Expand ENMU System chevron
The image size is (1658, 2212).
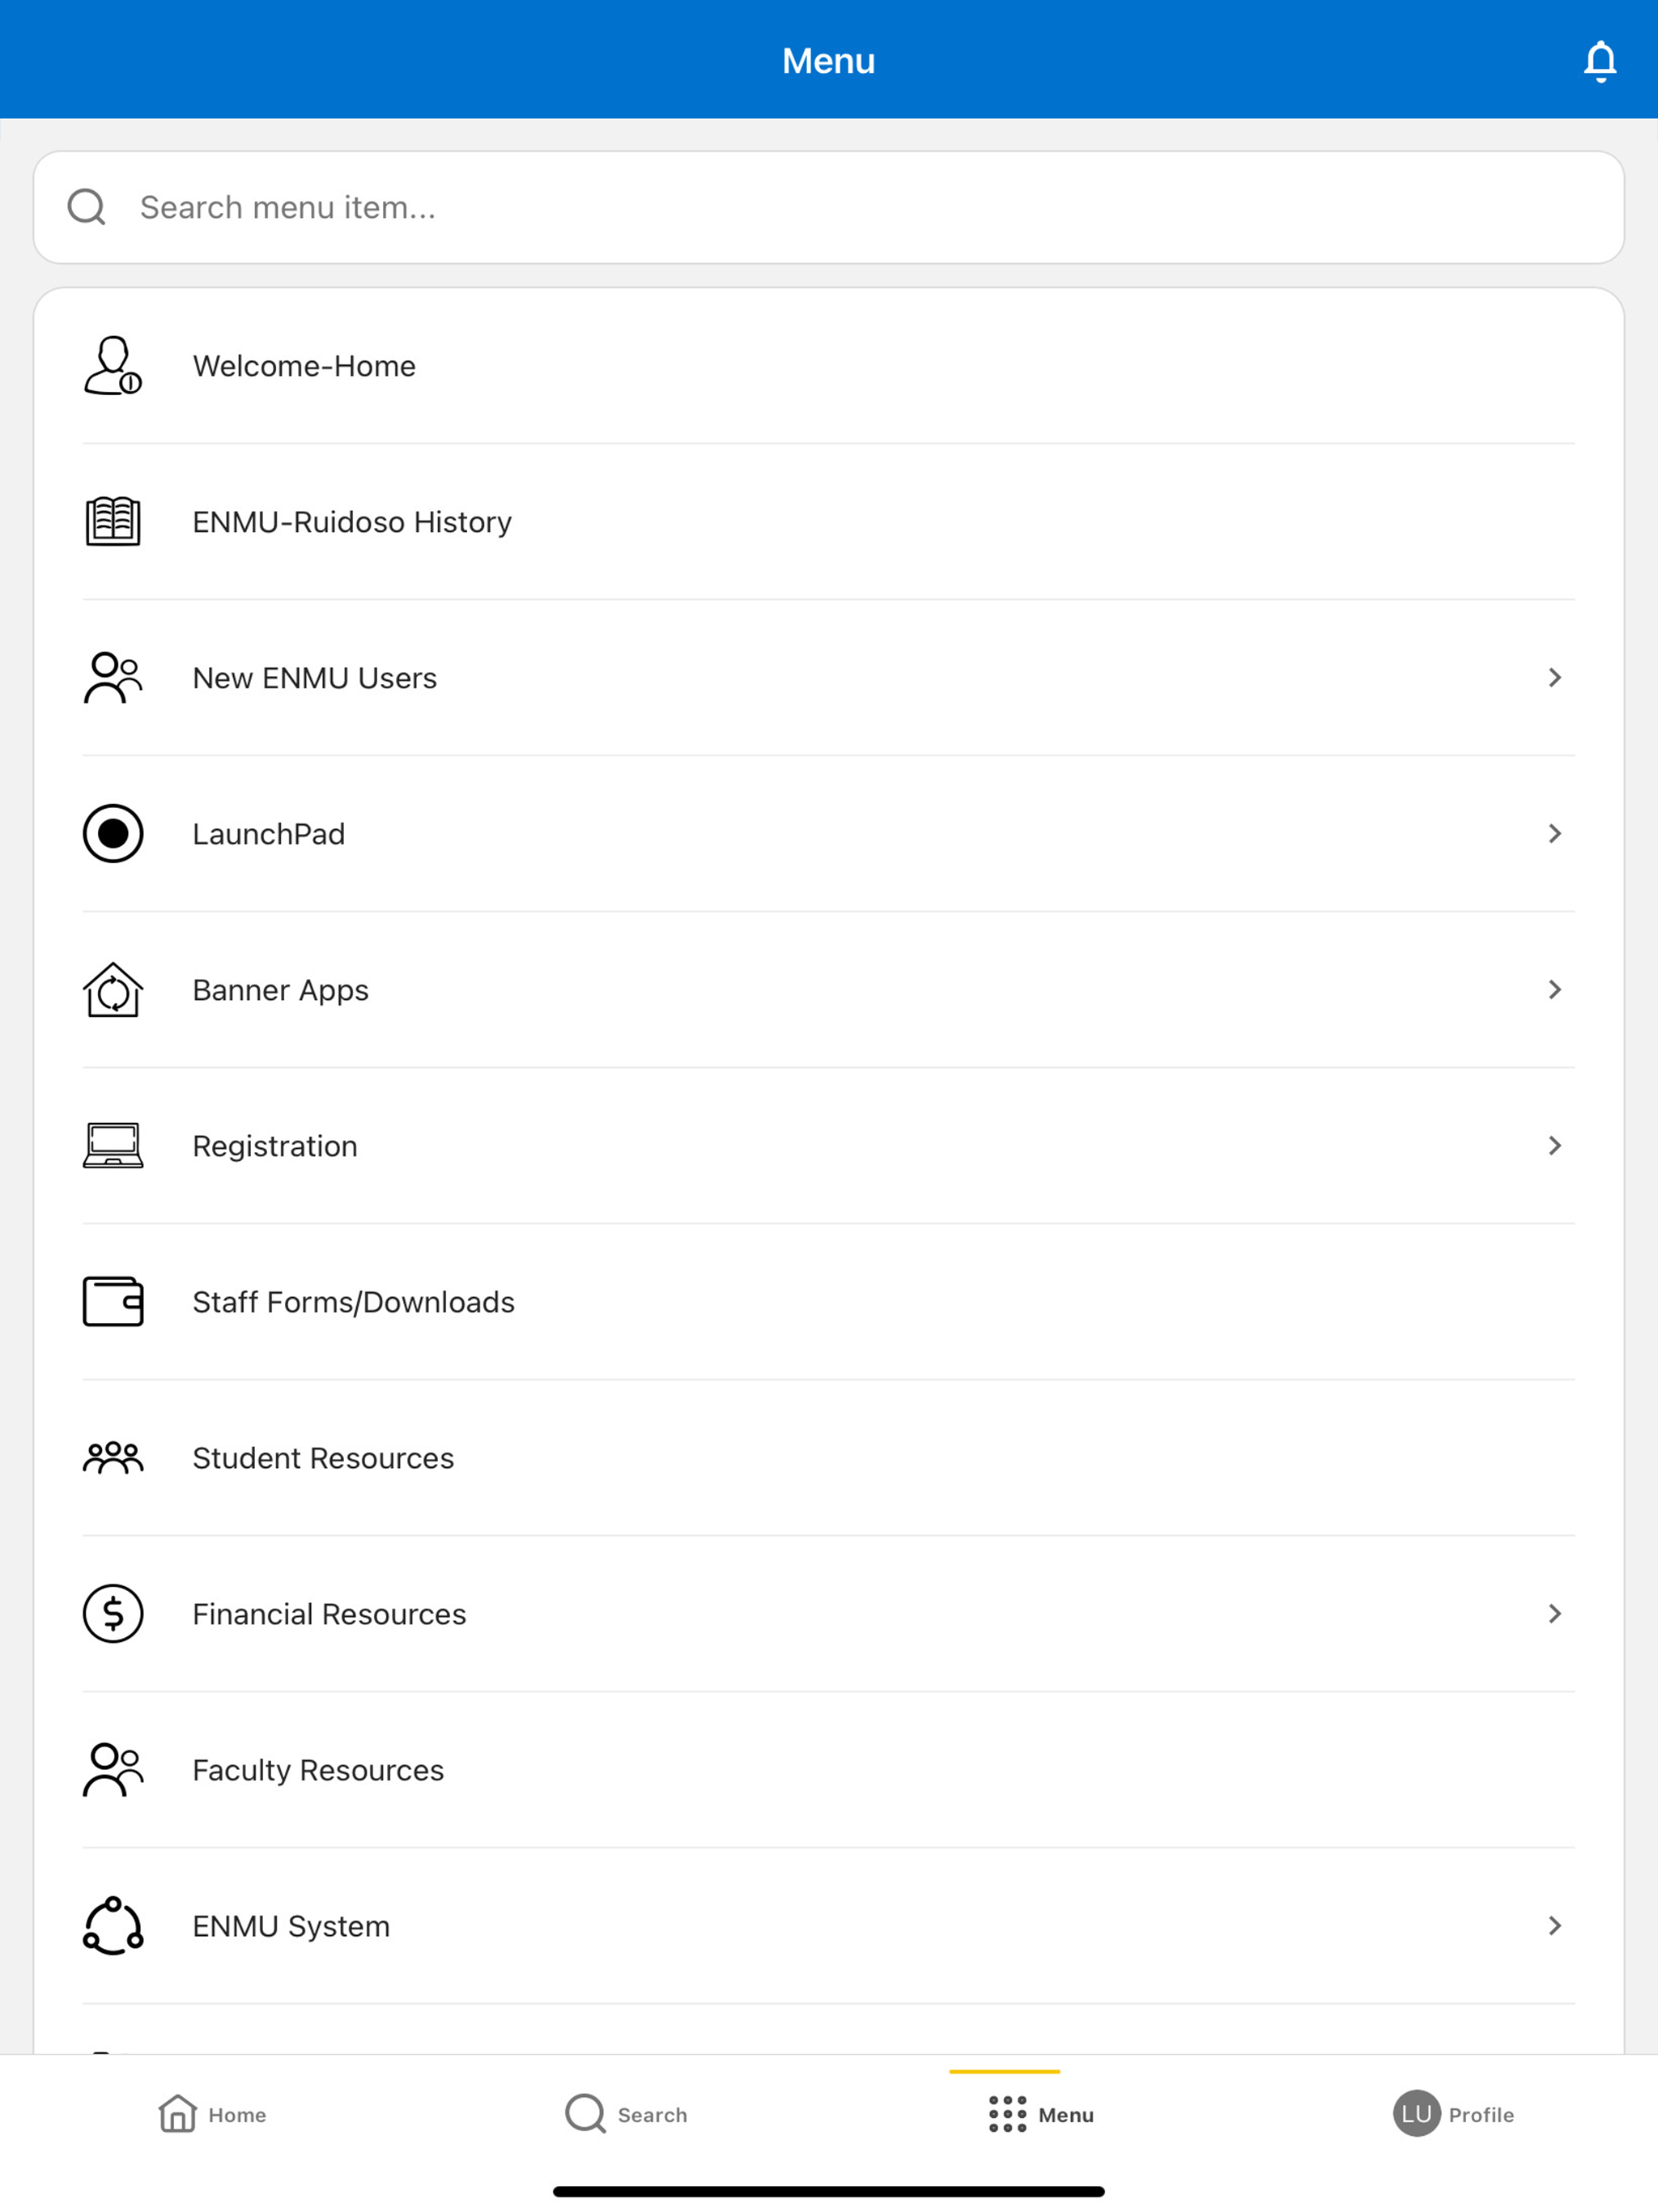tap(1554, 1925)
